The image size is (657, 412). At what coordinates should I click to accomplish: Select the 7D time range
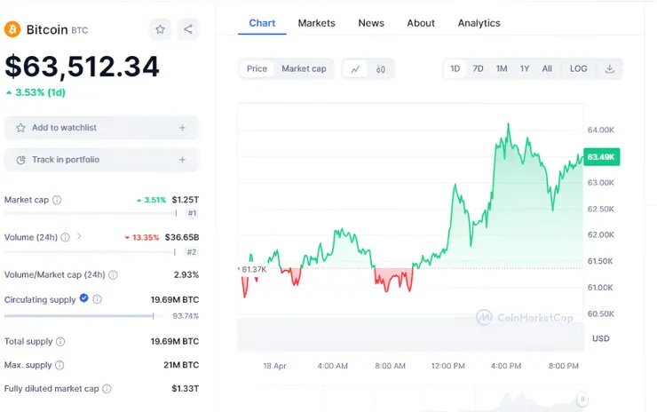coord(478,68)
